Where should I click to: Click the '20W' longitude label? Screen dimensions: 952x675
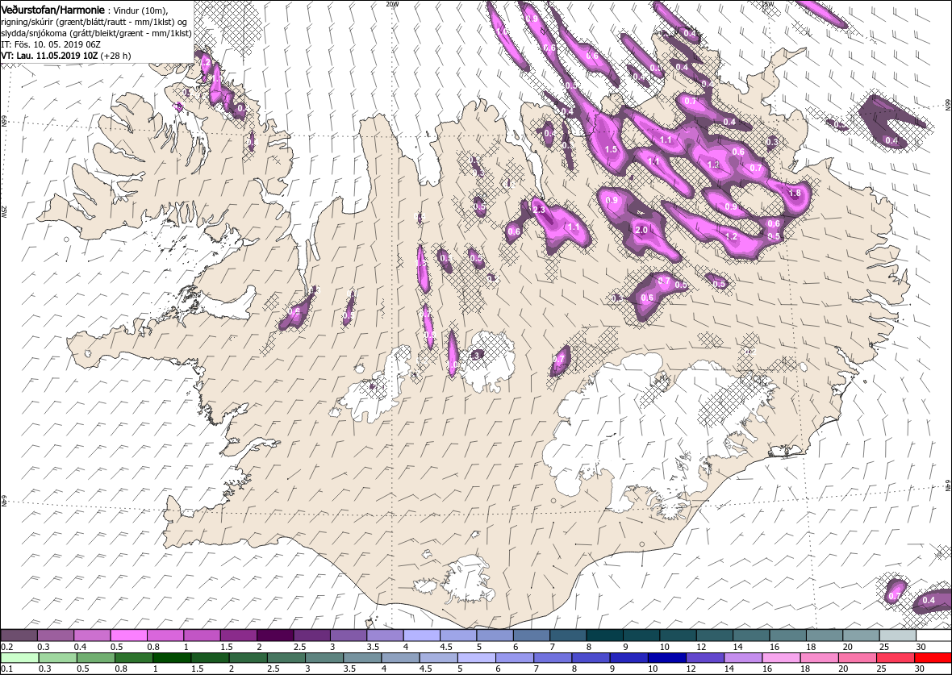tap(392, 4)
